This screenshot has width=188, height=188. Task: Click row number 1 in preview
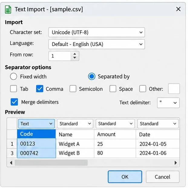[12, 144]
